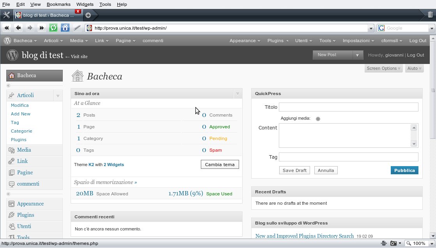This screenshot has height=248, width=436.
Task: Click the Bacheca house icon in sidebar
Action: [12, 75]
